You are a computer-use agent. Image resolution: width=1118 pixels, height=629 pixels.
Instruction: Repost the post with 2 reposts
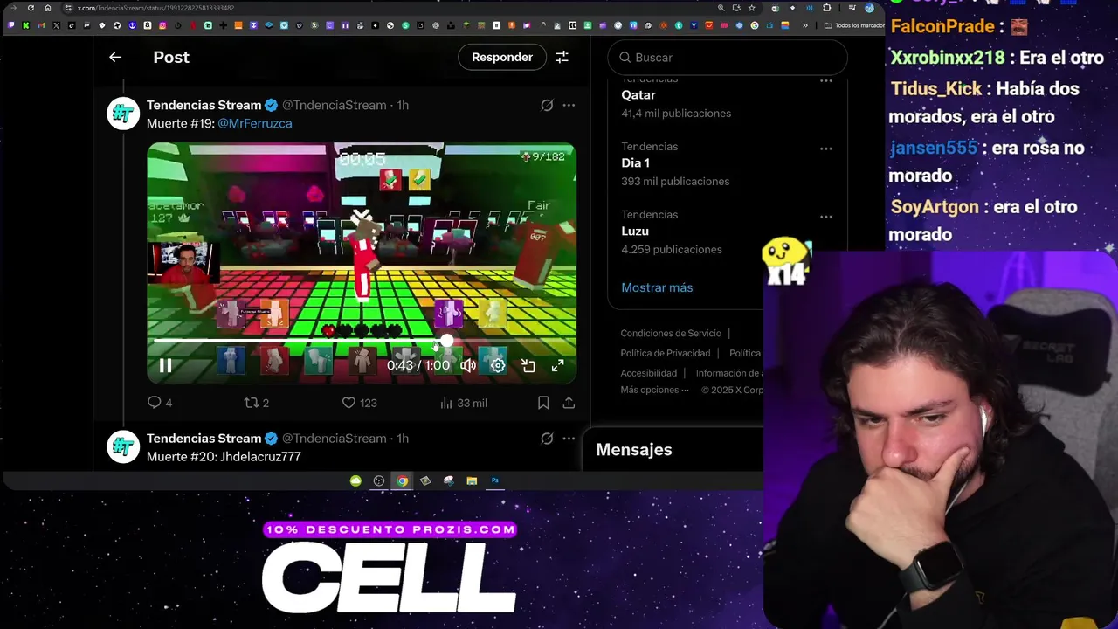click(x=252, y=403)
